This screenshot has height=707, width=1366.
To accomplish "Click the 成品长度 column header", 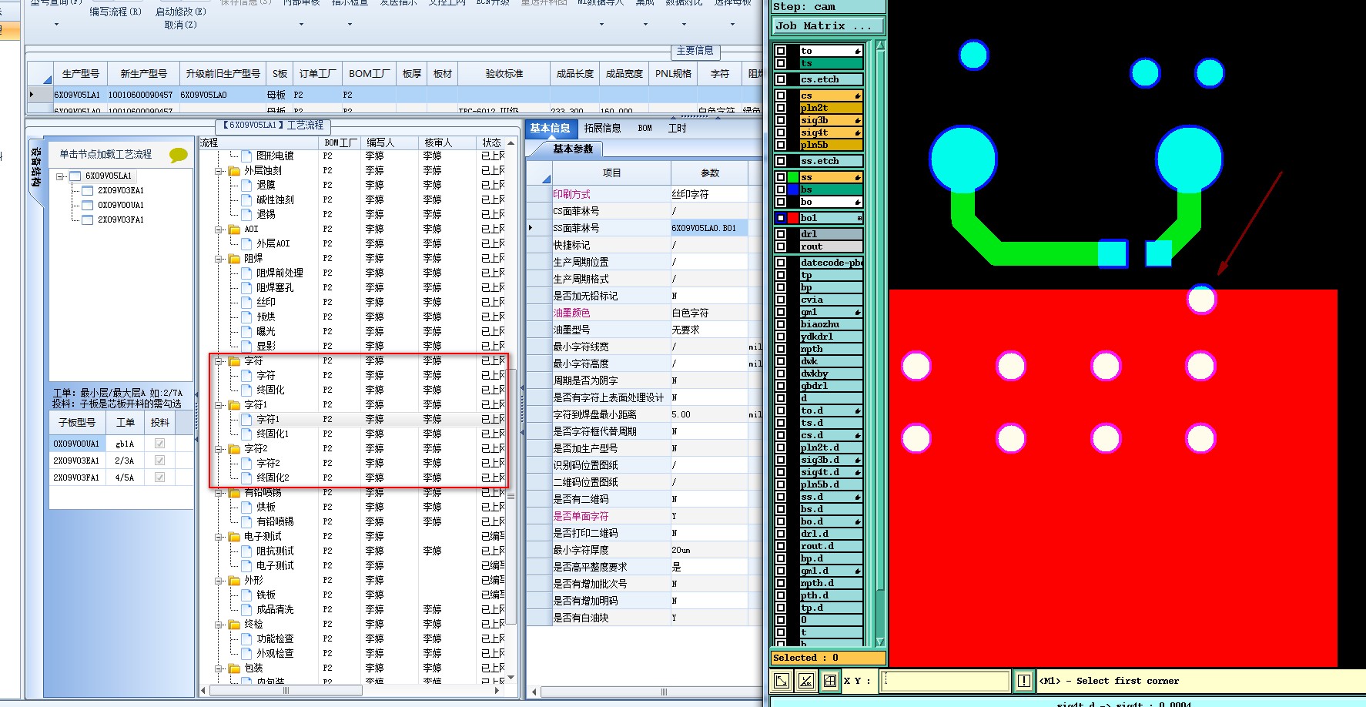I will (575, 74).
